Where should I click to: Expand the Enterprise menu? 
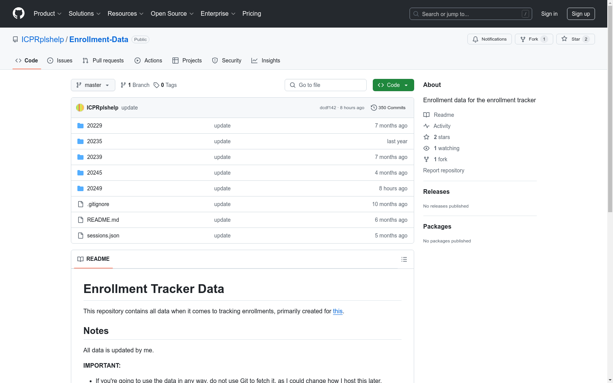tap(218, 13)
